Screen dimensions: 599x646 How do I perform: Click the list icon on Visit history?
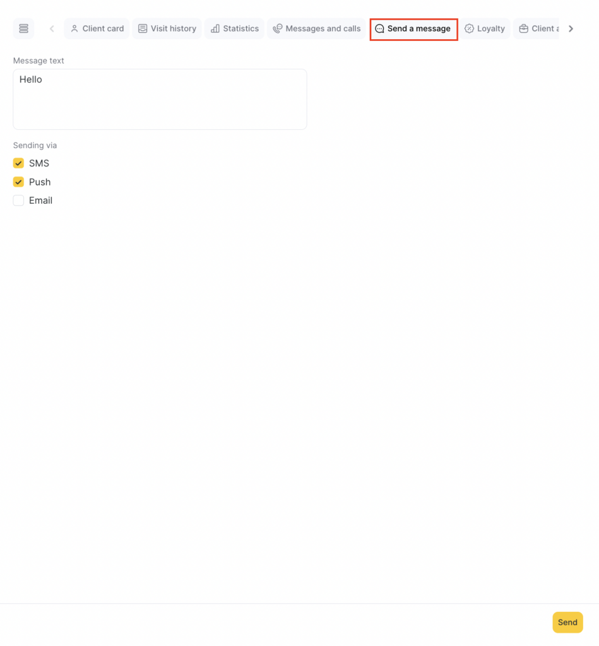pos(143,28)
